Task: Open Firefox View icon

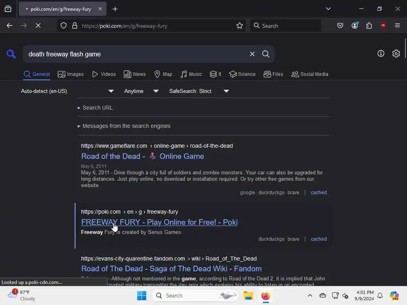Action: (8, 9)
